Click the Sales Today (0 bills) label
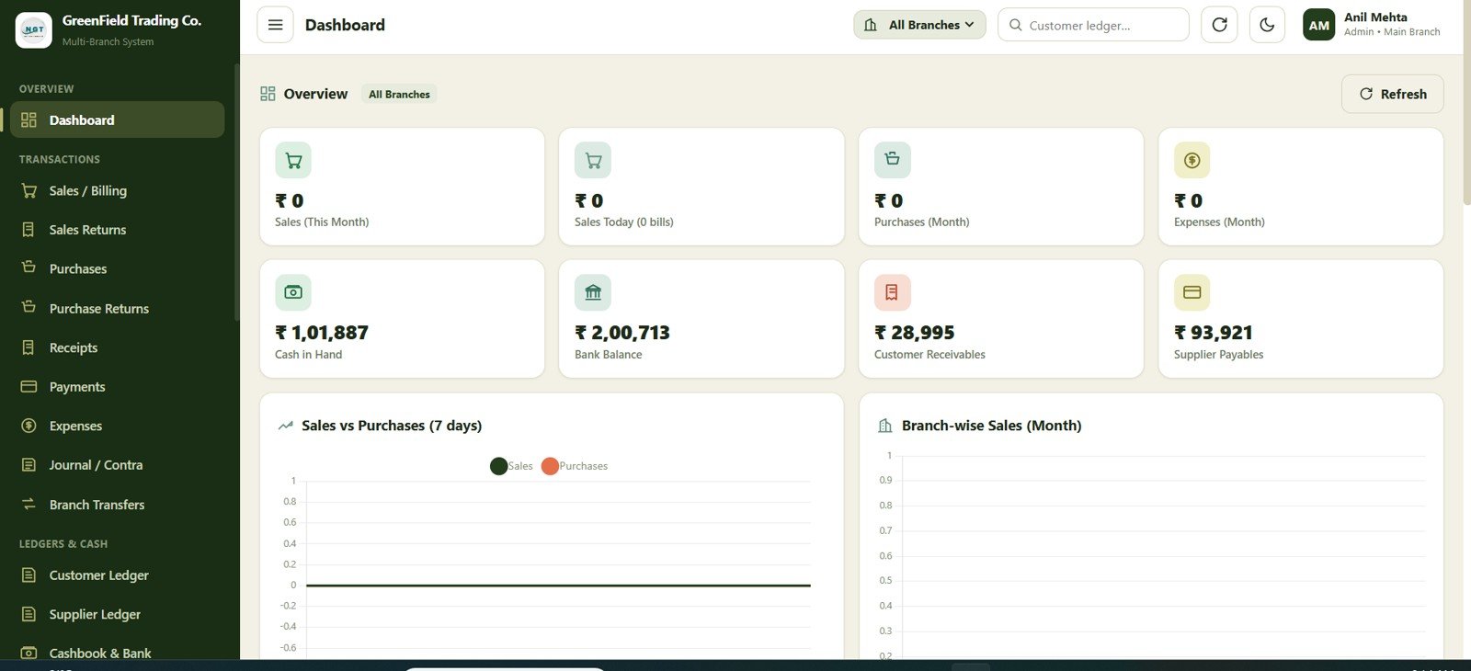The height and width of the screenshot is (671, 1471). pos(624,222)
